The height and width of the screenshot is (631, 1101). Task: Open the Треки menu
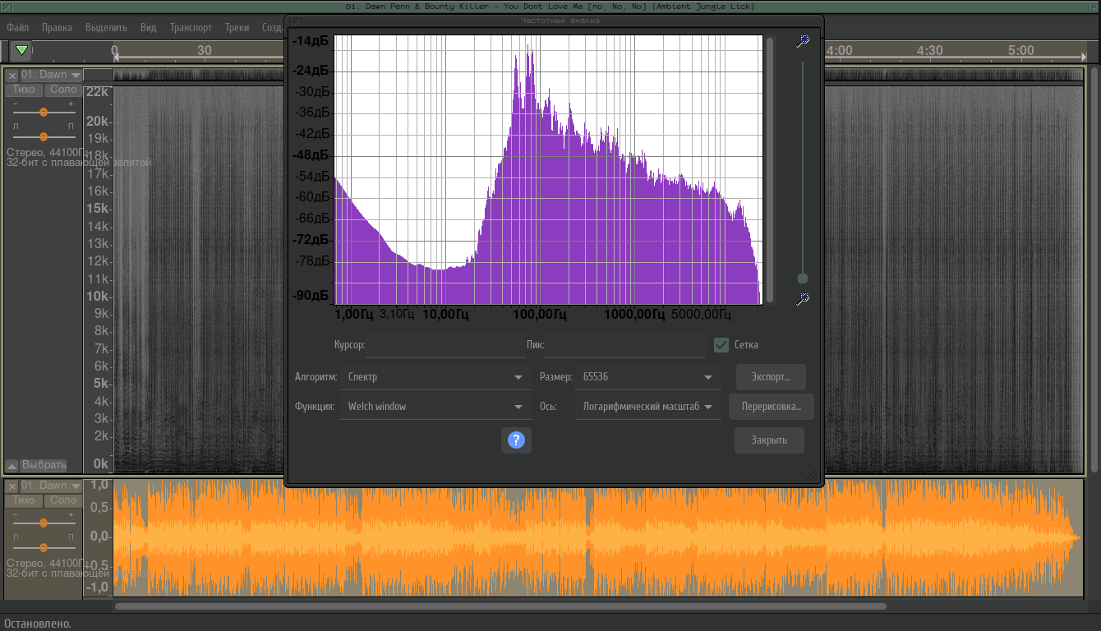point(237,27)
